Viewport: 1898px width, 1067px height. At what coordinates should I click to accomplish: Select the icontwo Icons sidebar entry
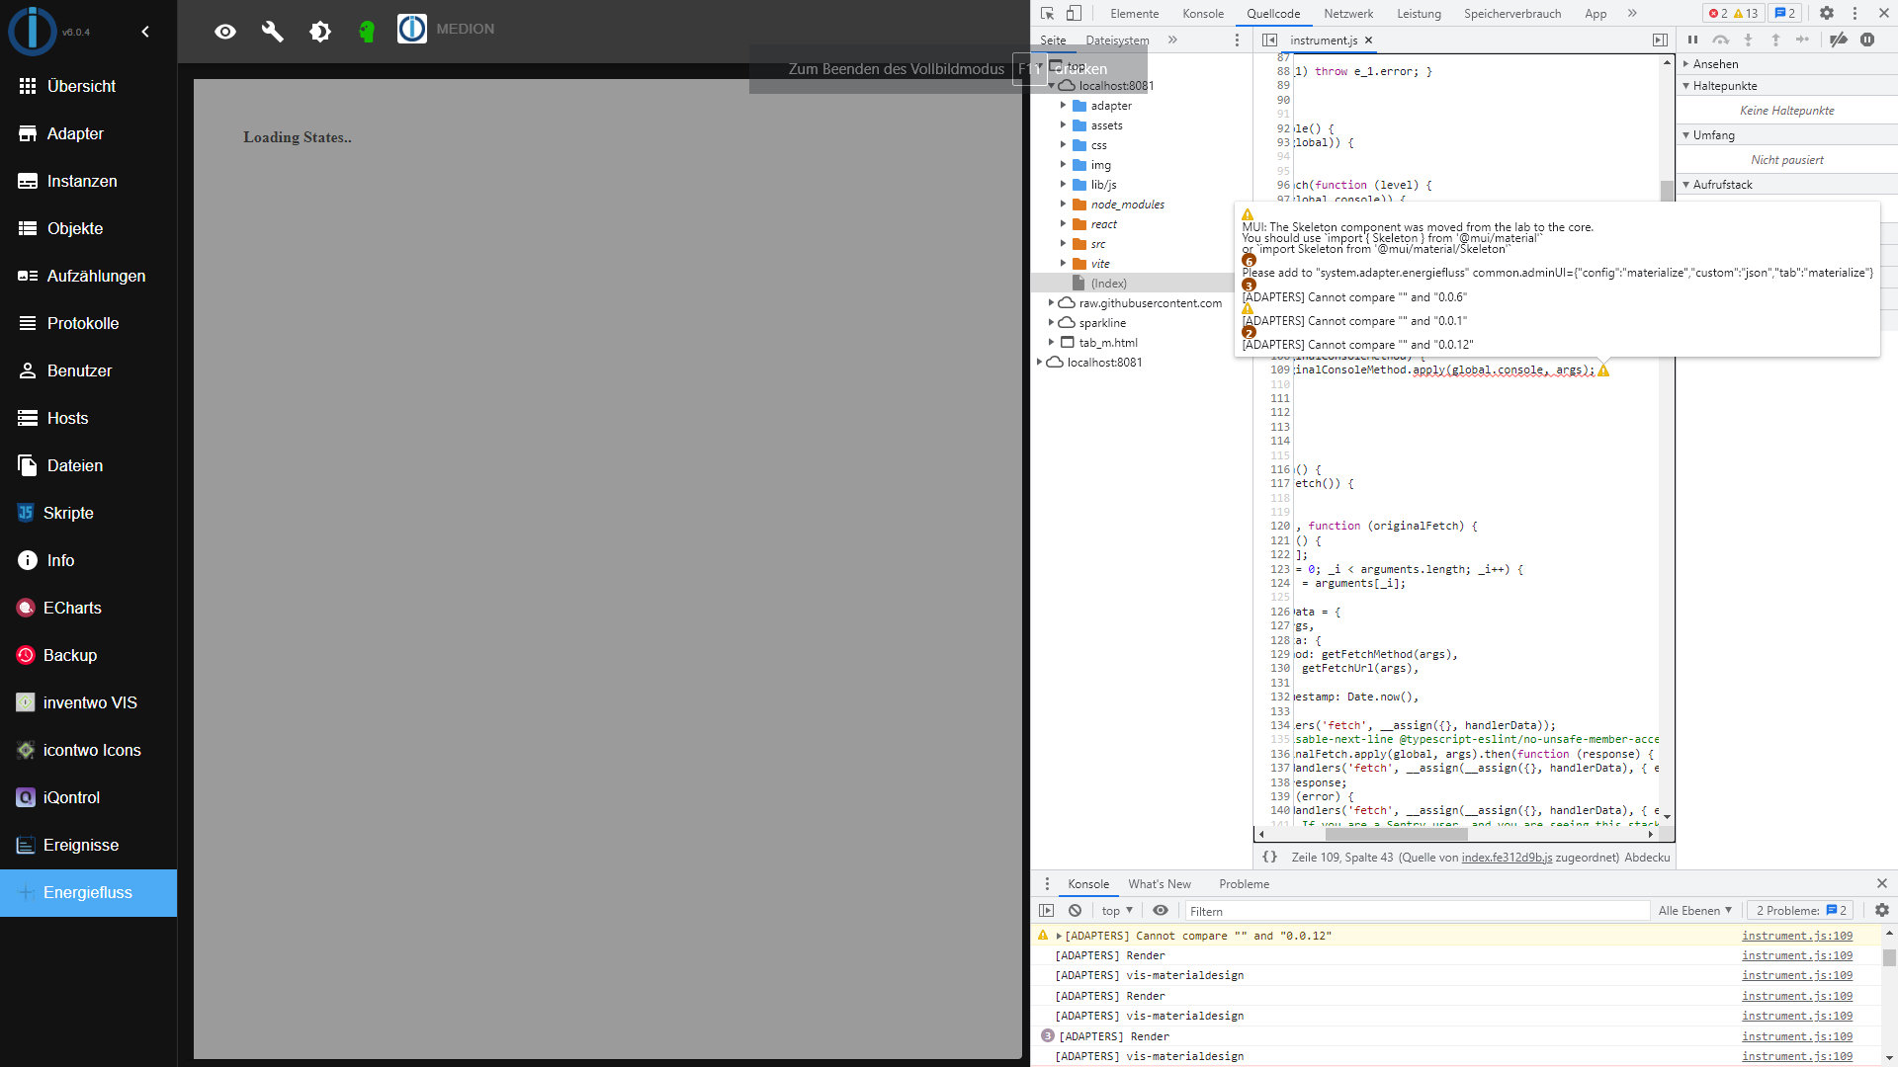[x=91, y=749]
